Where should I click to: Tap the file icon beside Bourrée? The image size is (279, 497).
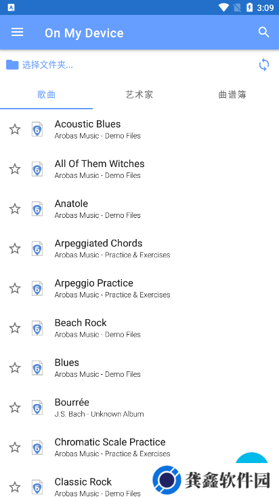pos(37,407)
